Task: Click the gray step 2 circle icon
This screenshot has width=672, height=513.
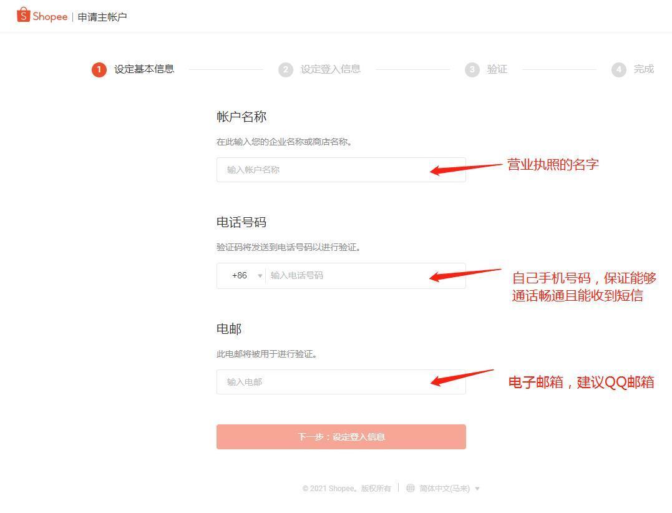Action: point(286,69)
